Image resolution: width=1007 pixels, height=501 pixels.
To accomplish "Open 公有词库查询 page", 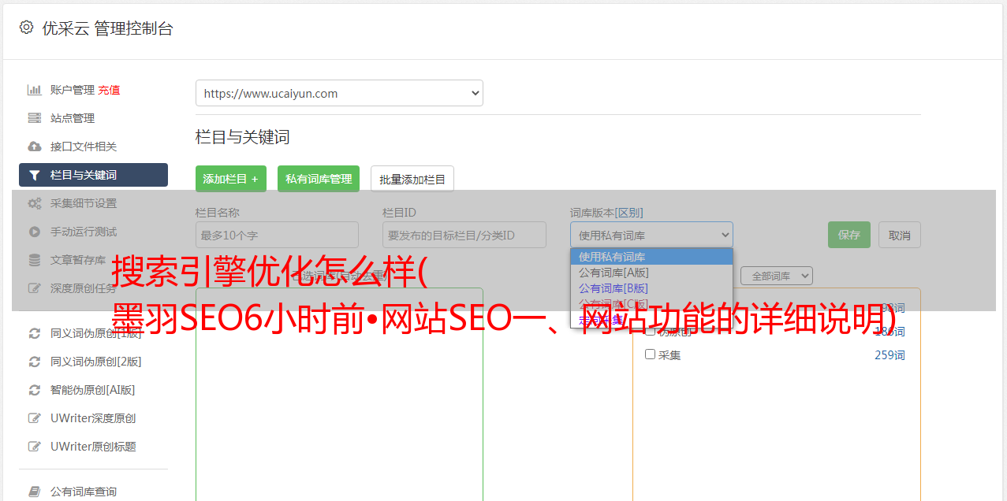I will pyautogui.click(x=84, y=492).
